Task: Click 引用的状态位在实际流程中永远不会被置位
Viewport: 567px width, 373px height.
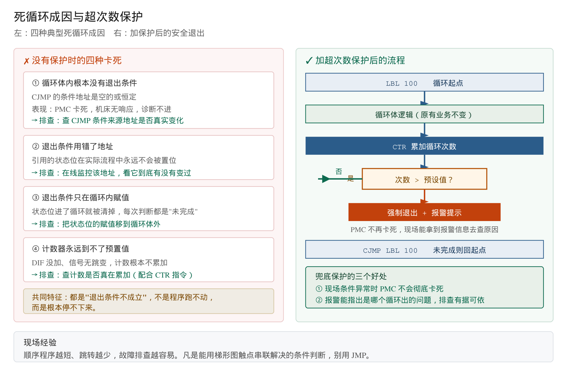Action: 104,160
